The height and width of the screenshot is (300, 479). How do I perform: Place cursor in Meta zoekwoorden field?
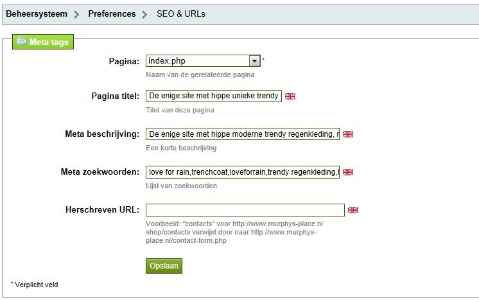coord(242,172)
